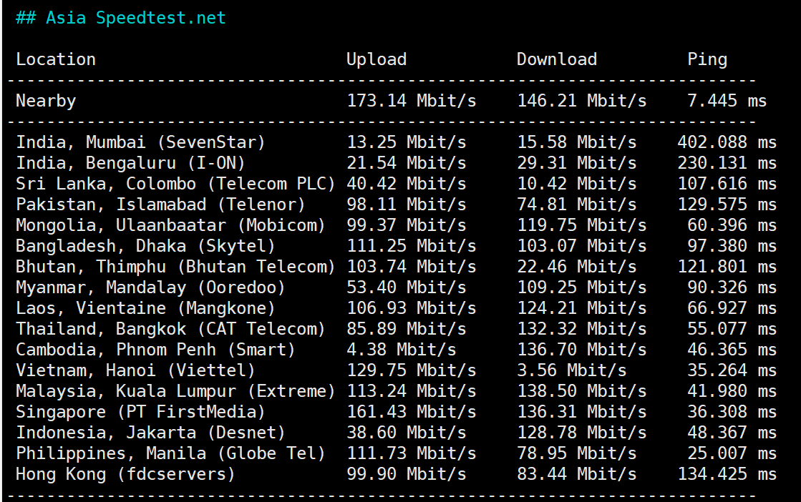Click Jakarta download 128.78 Mbit/s
Viewport: 801px width, 502px height.
[x=582, y=433]
